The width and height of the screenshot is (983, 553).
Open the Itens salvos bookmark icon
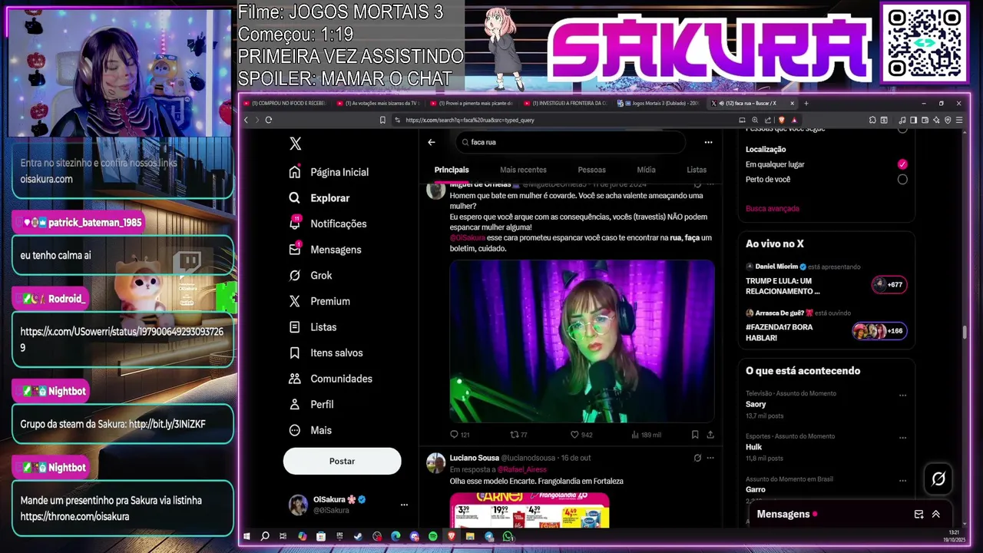click(295, 353)
